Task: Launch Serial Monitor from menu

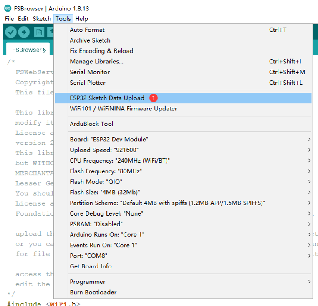Action: pyautogui.click(x=183, y=72)
